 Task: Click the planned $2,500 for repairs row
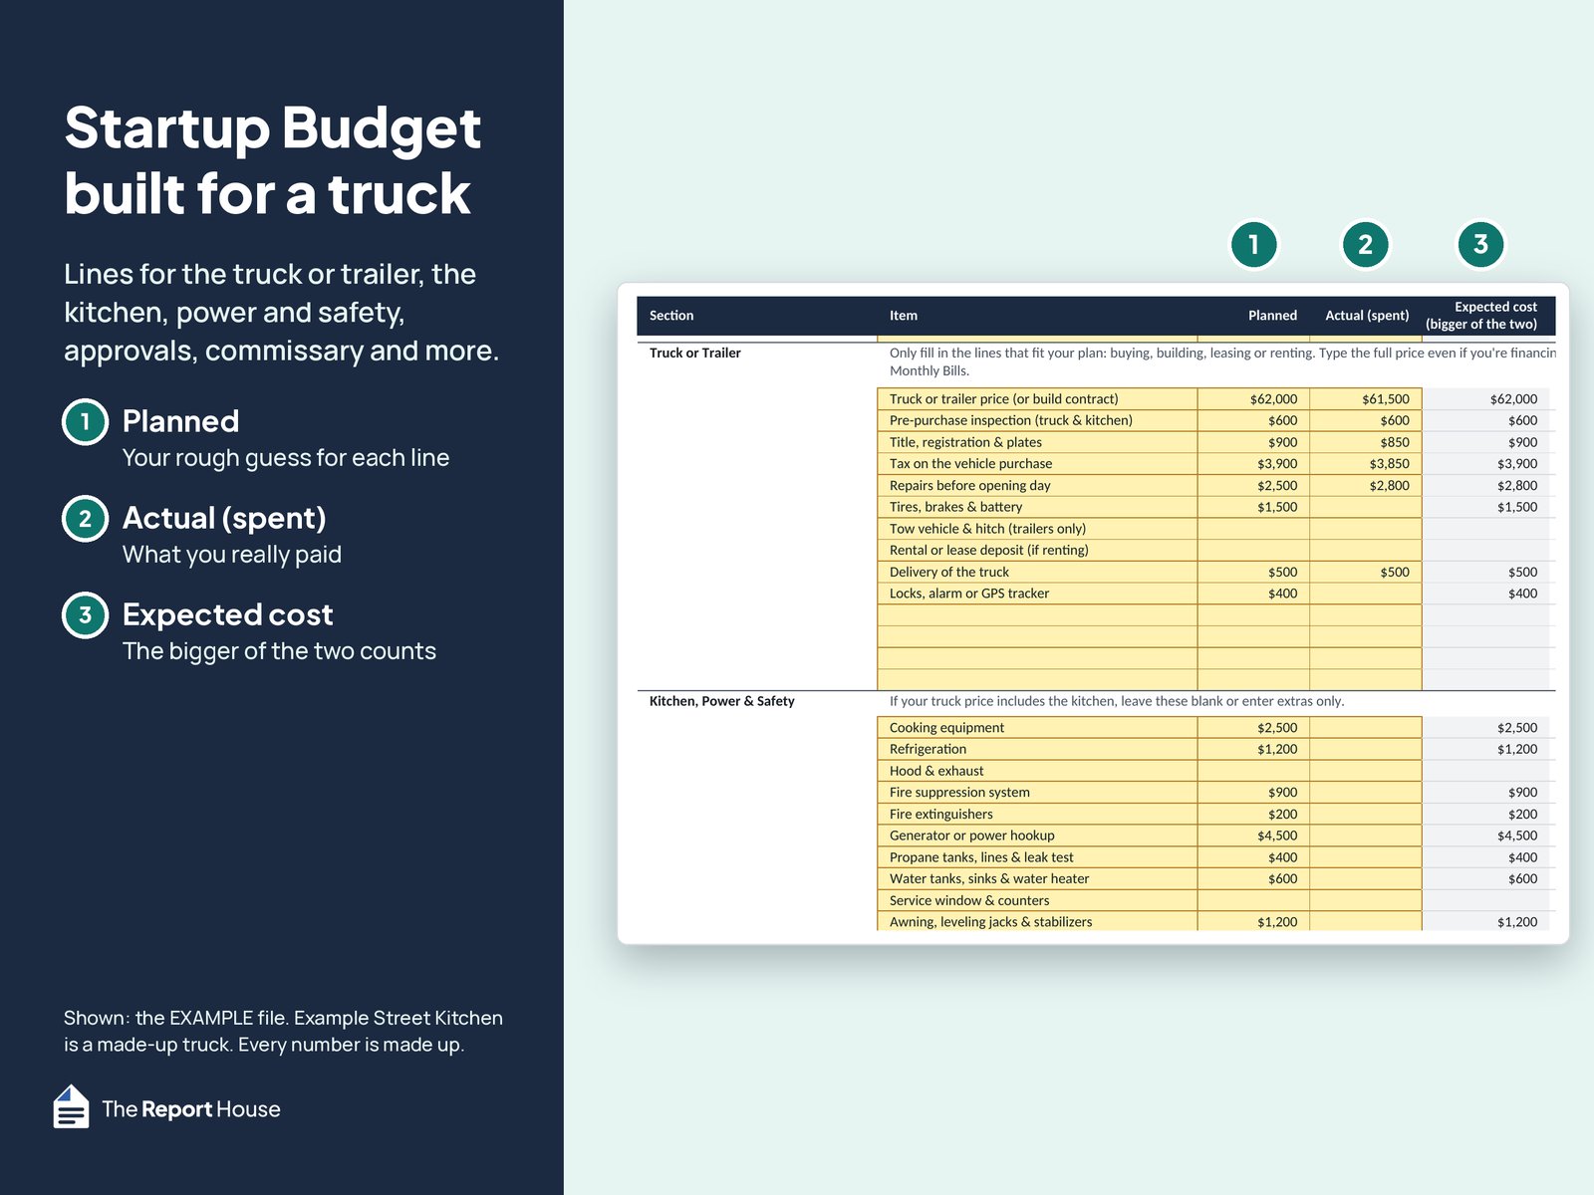tap(1253, 485)
